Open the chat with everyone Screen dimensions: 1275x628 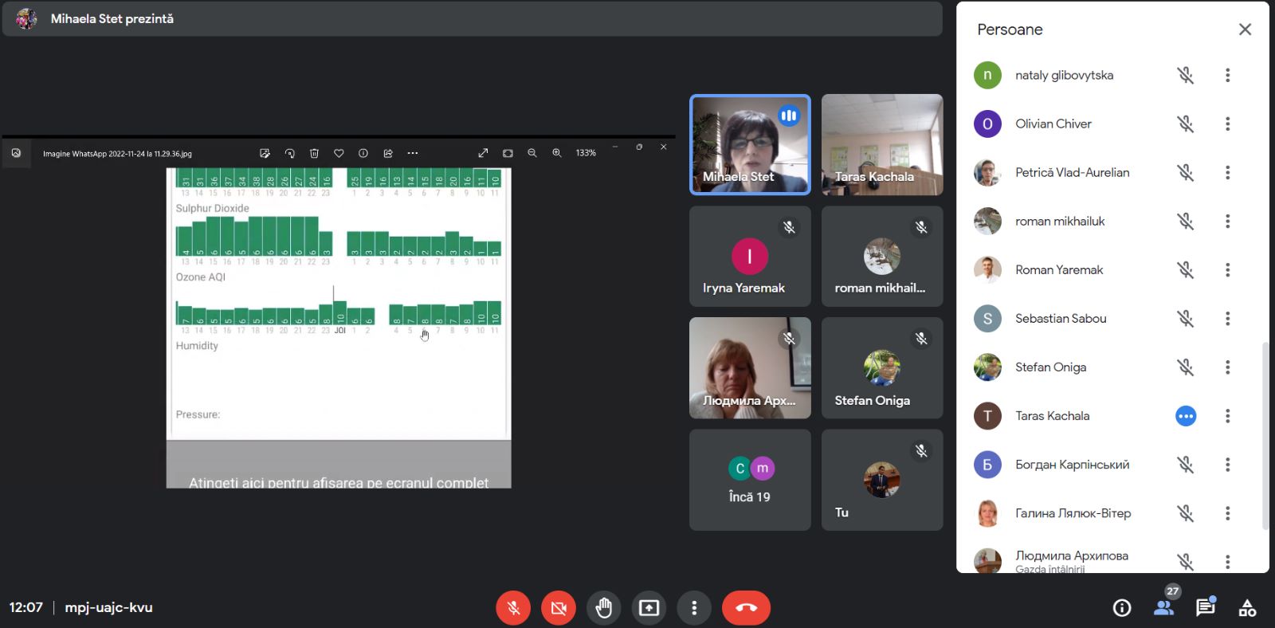(x=1205, y=608)
